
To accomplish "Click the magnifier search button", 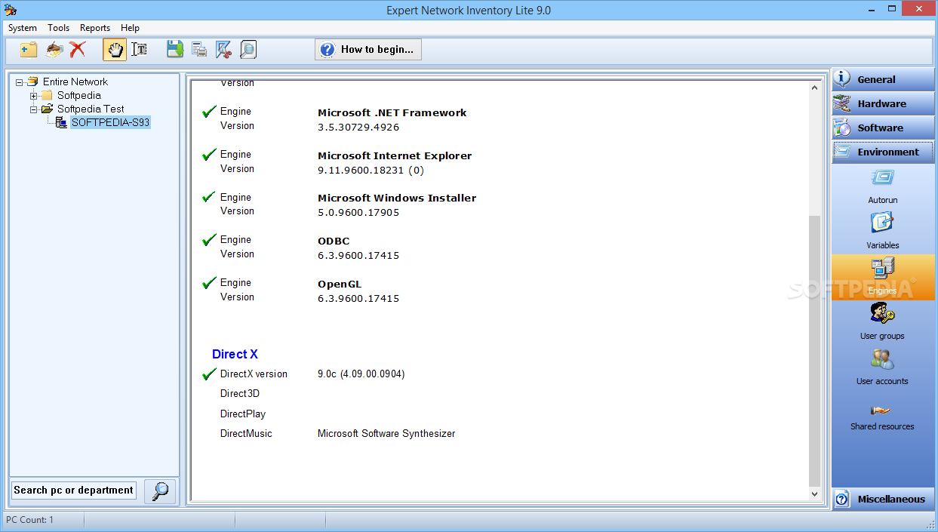I will tap(160, 491).
